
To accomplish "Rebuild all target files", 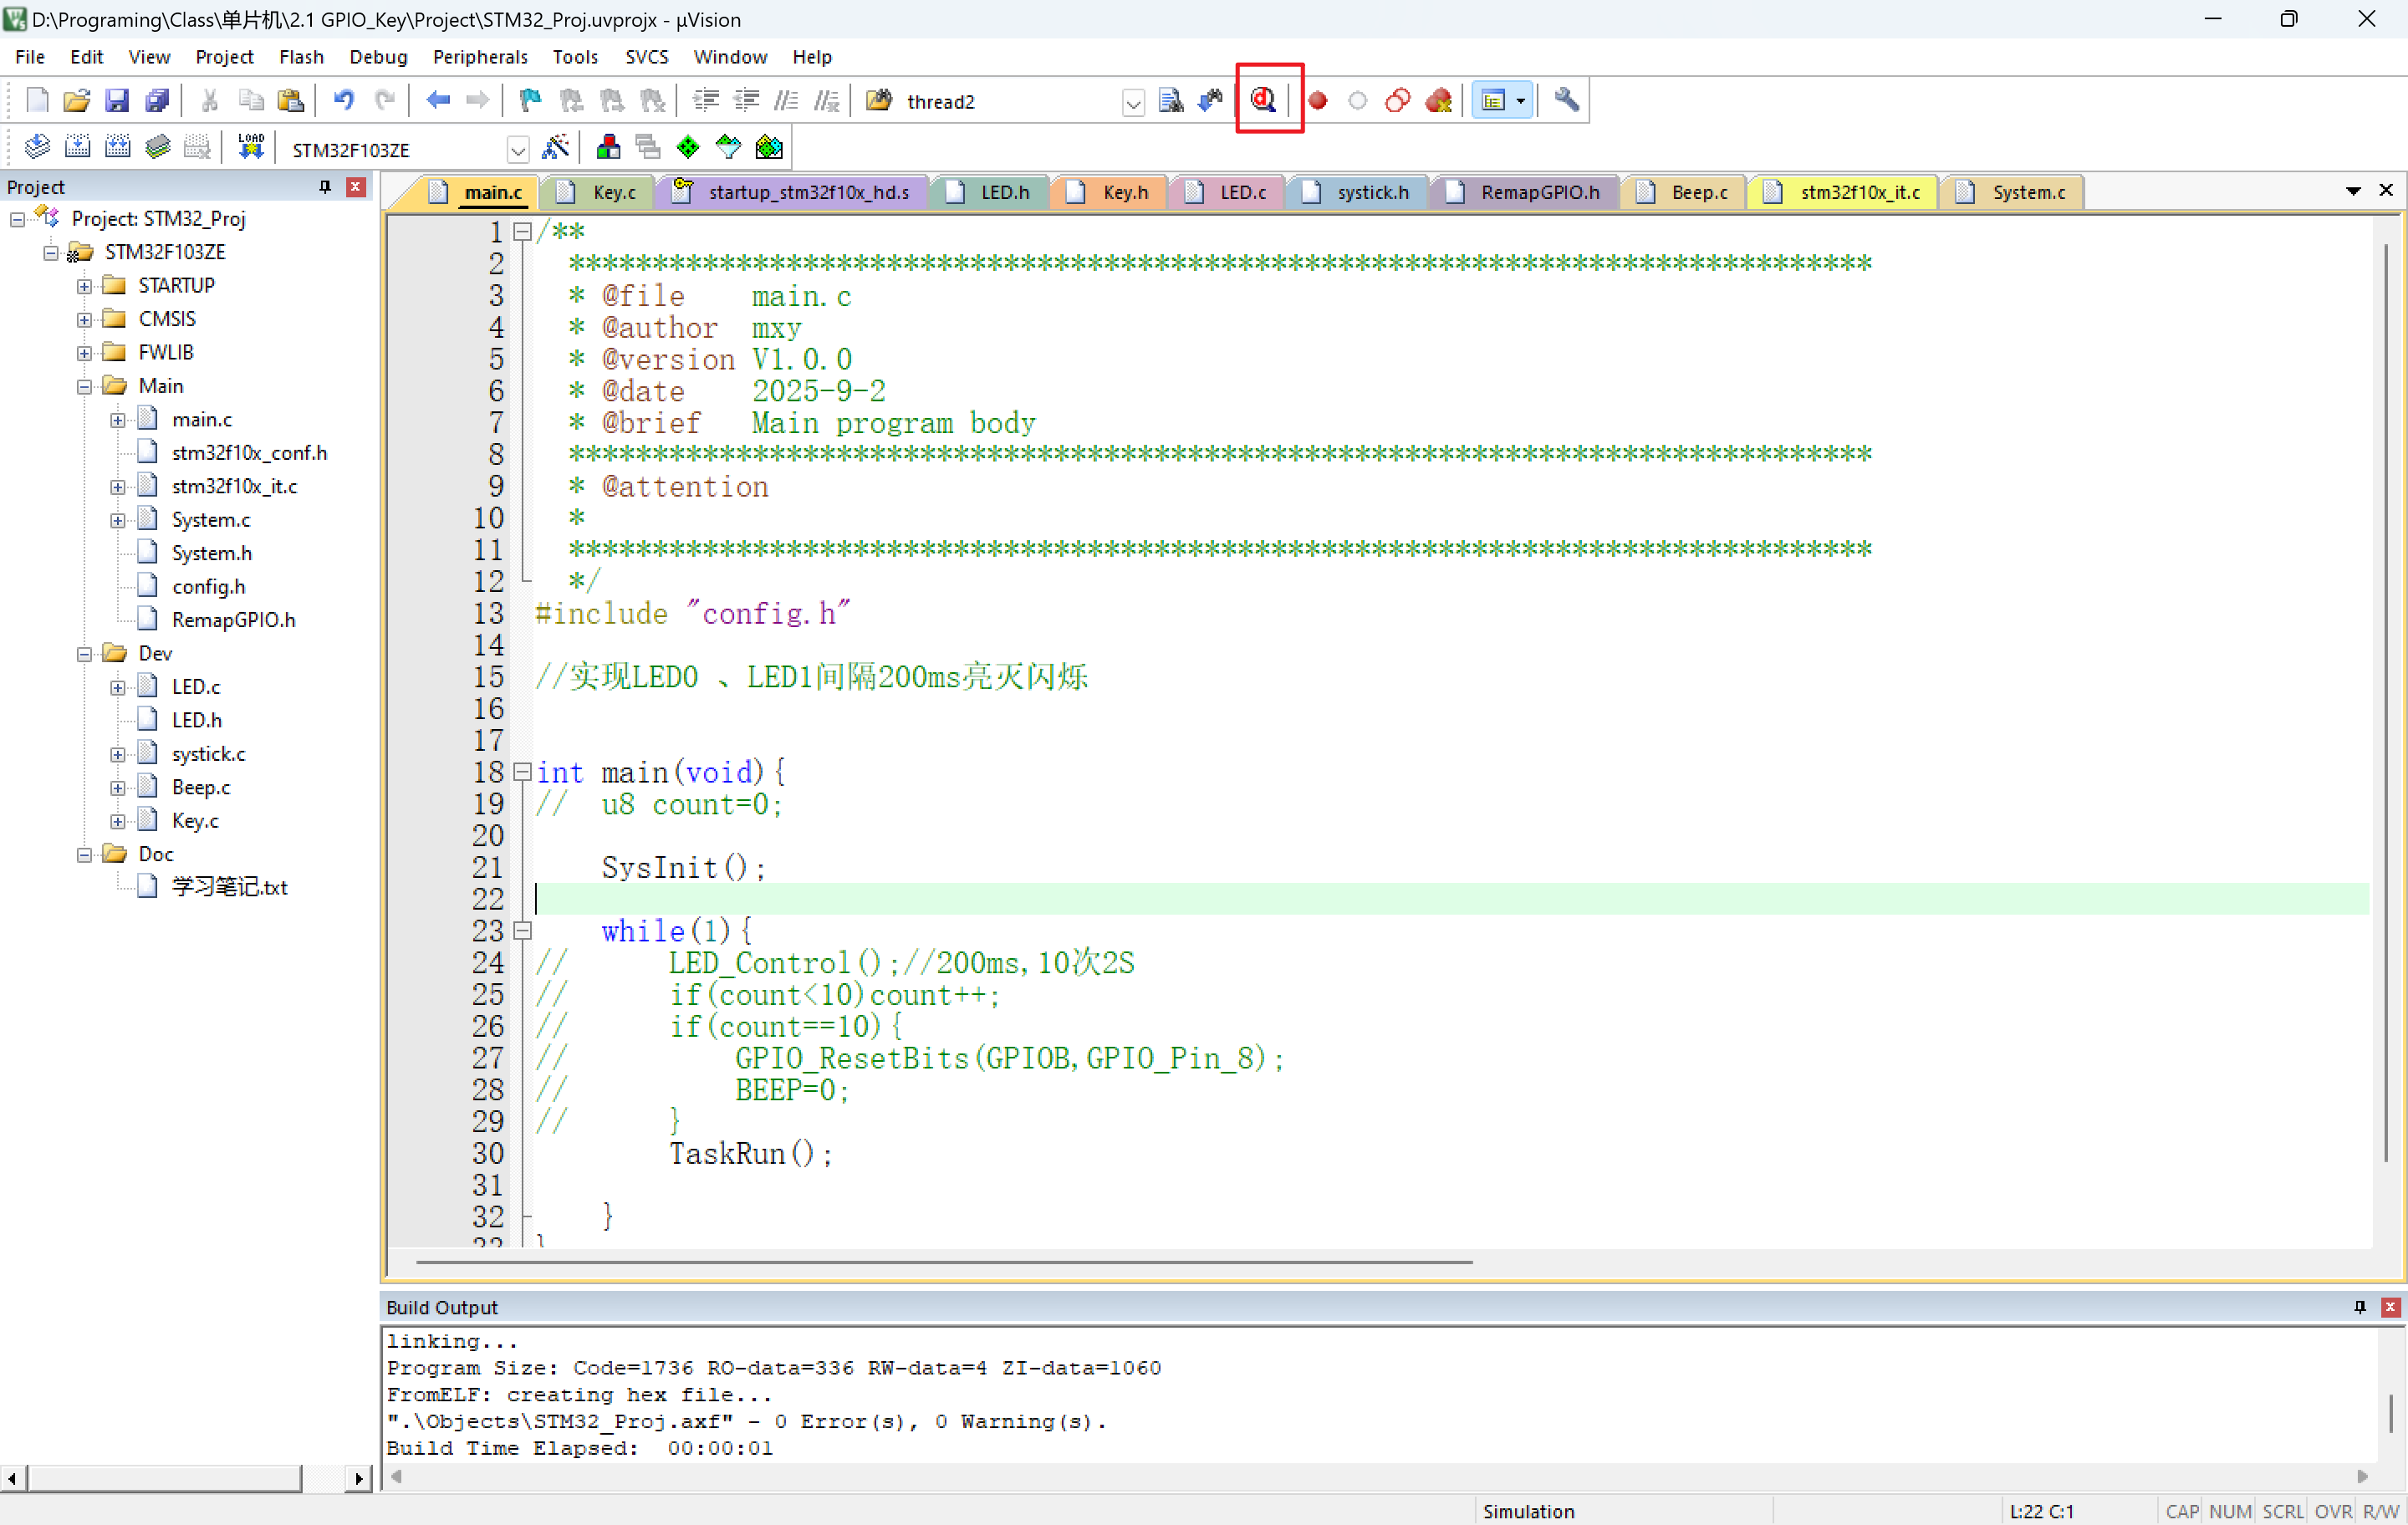I will 117,148.
